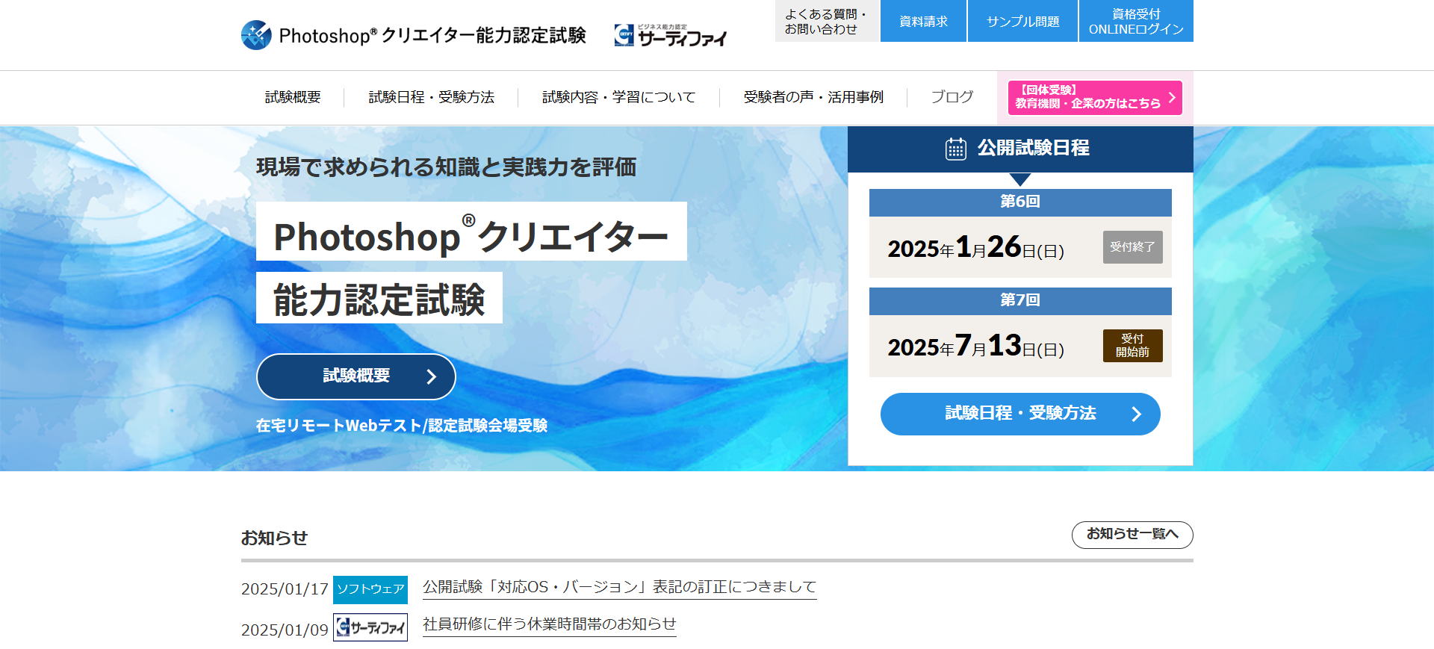Select 受験者の声・活用事例 in navigation

click(813, 97)
